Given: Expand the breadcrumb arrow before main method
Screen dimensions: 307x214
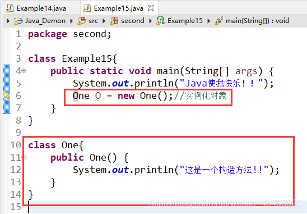Looking at the screenshot, I should tap(209, 21).
